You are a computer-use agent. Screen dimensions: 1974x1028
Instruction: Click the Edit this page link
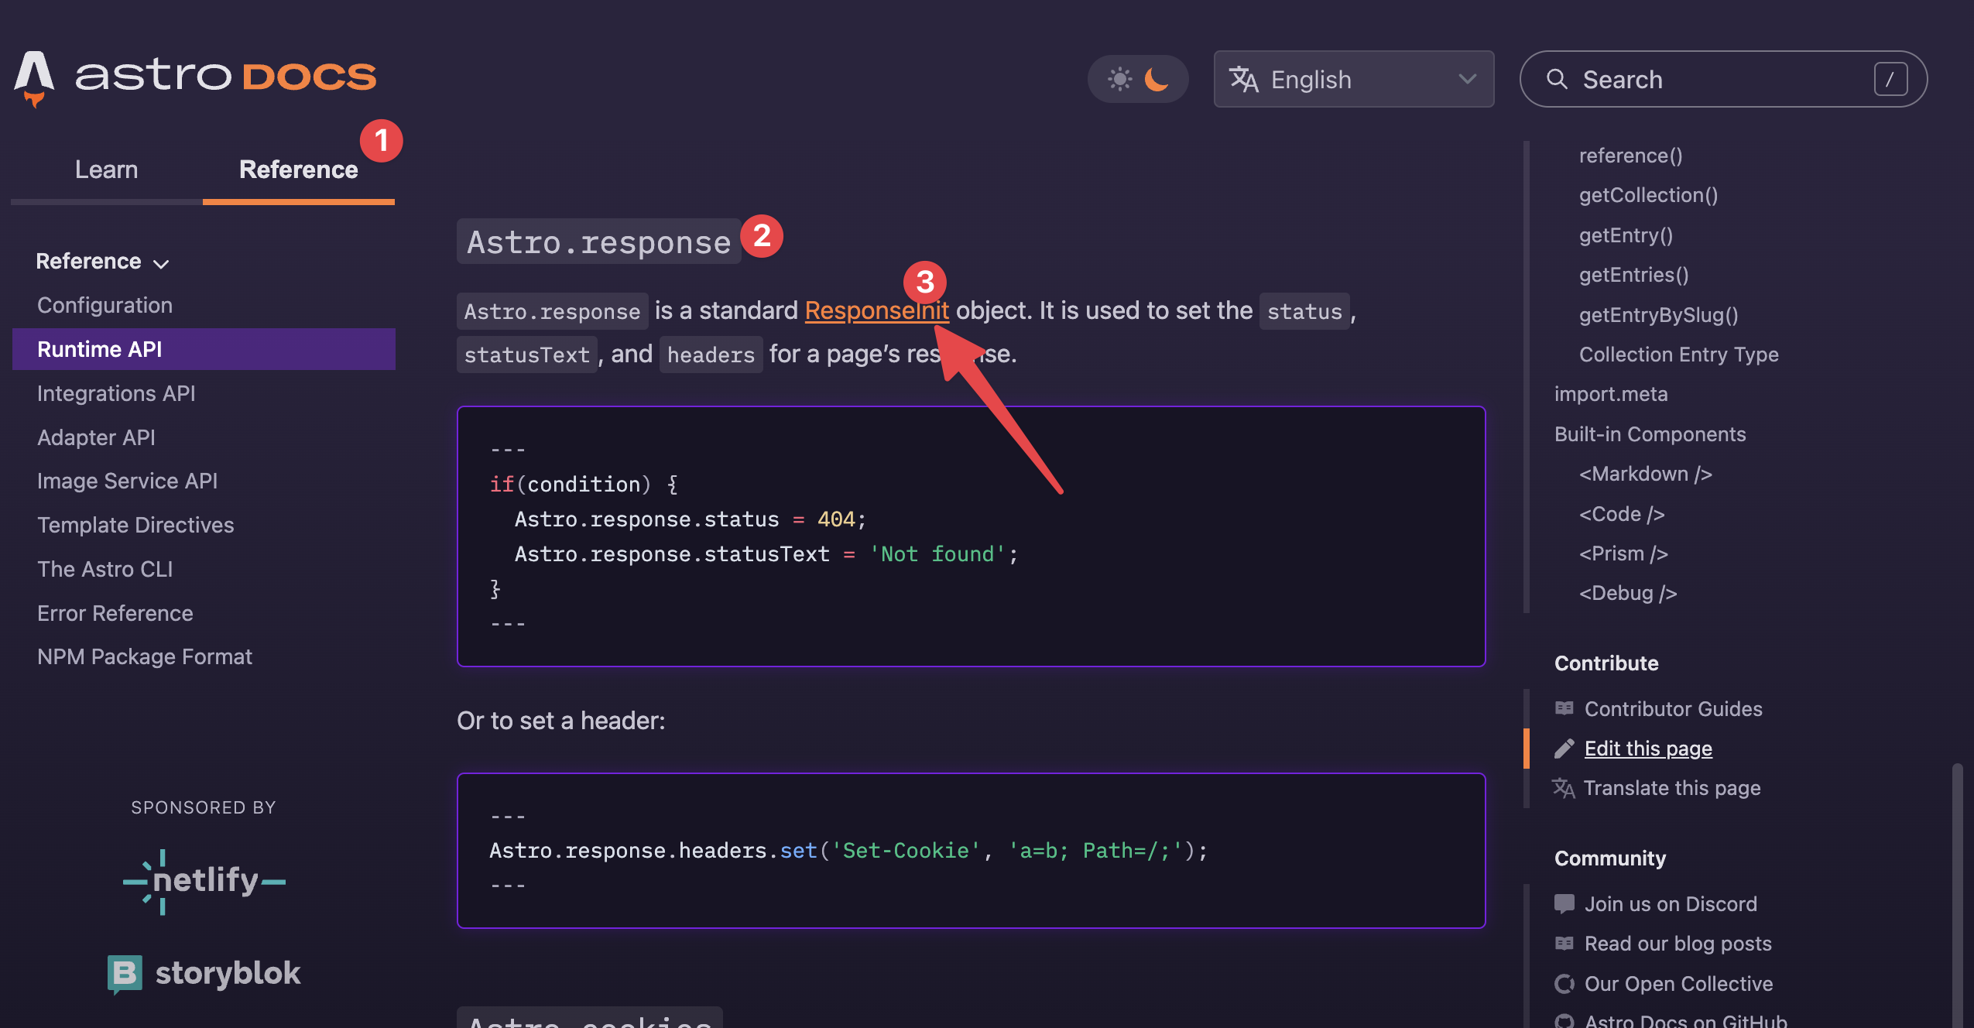coord(1648,748)
